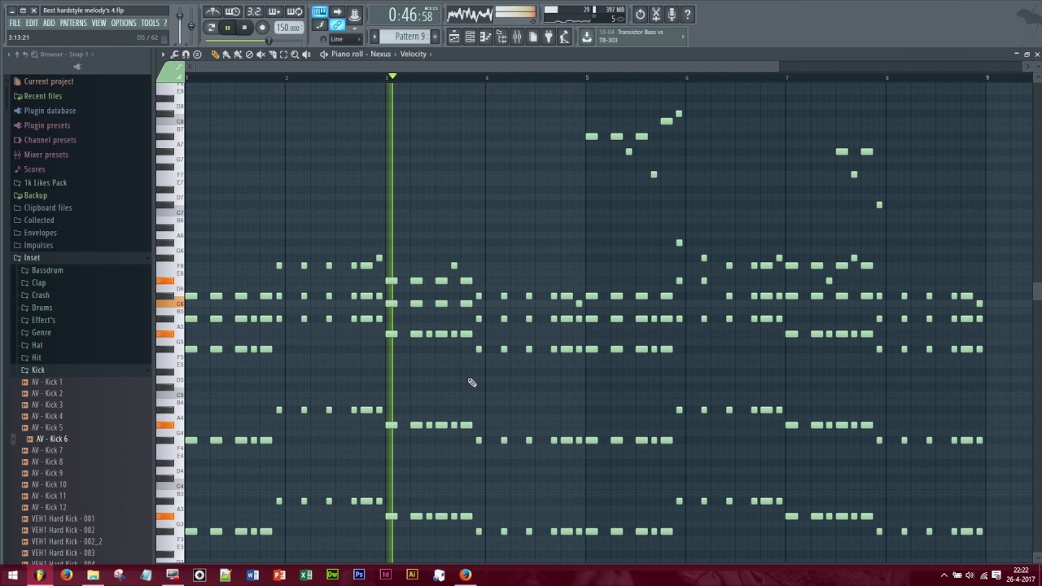Click the browser search magnifier icon

pos(34,55)
